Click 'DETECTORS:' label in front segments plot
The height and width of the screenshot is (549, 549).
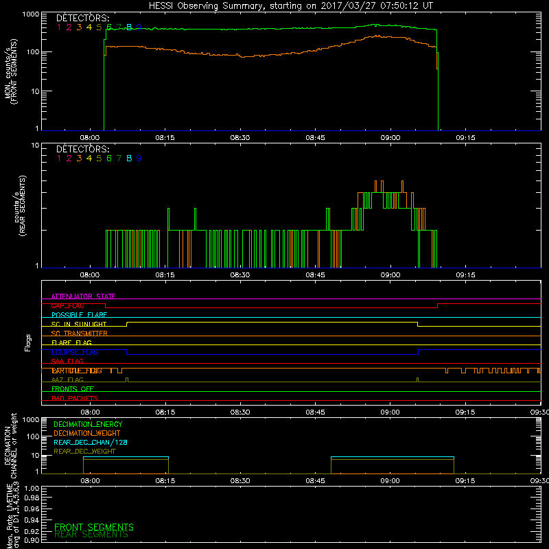(83, 18)
